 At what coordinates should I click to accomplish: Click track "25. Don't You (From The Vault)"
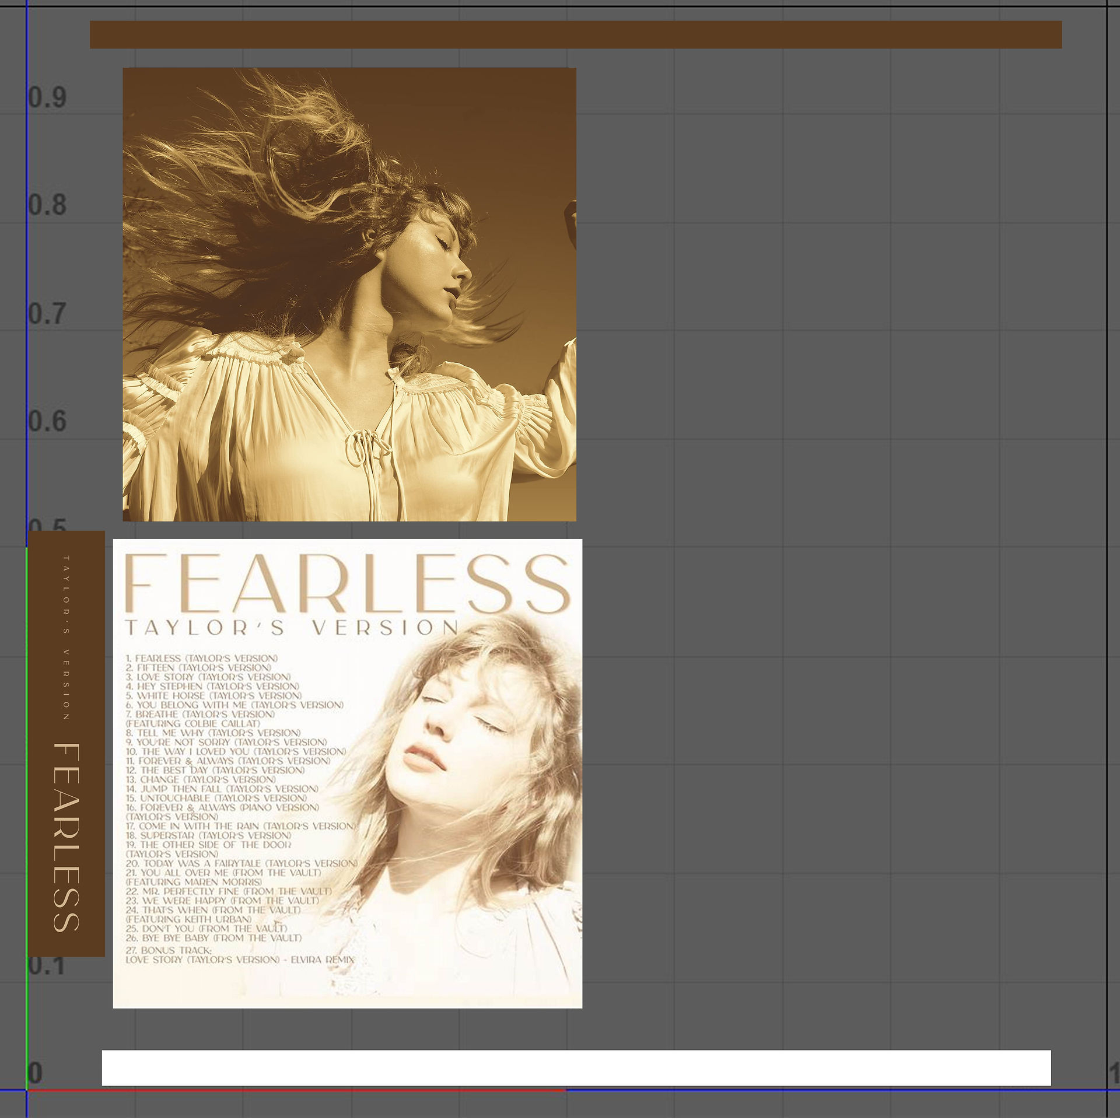(206, 929)
